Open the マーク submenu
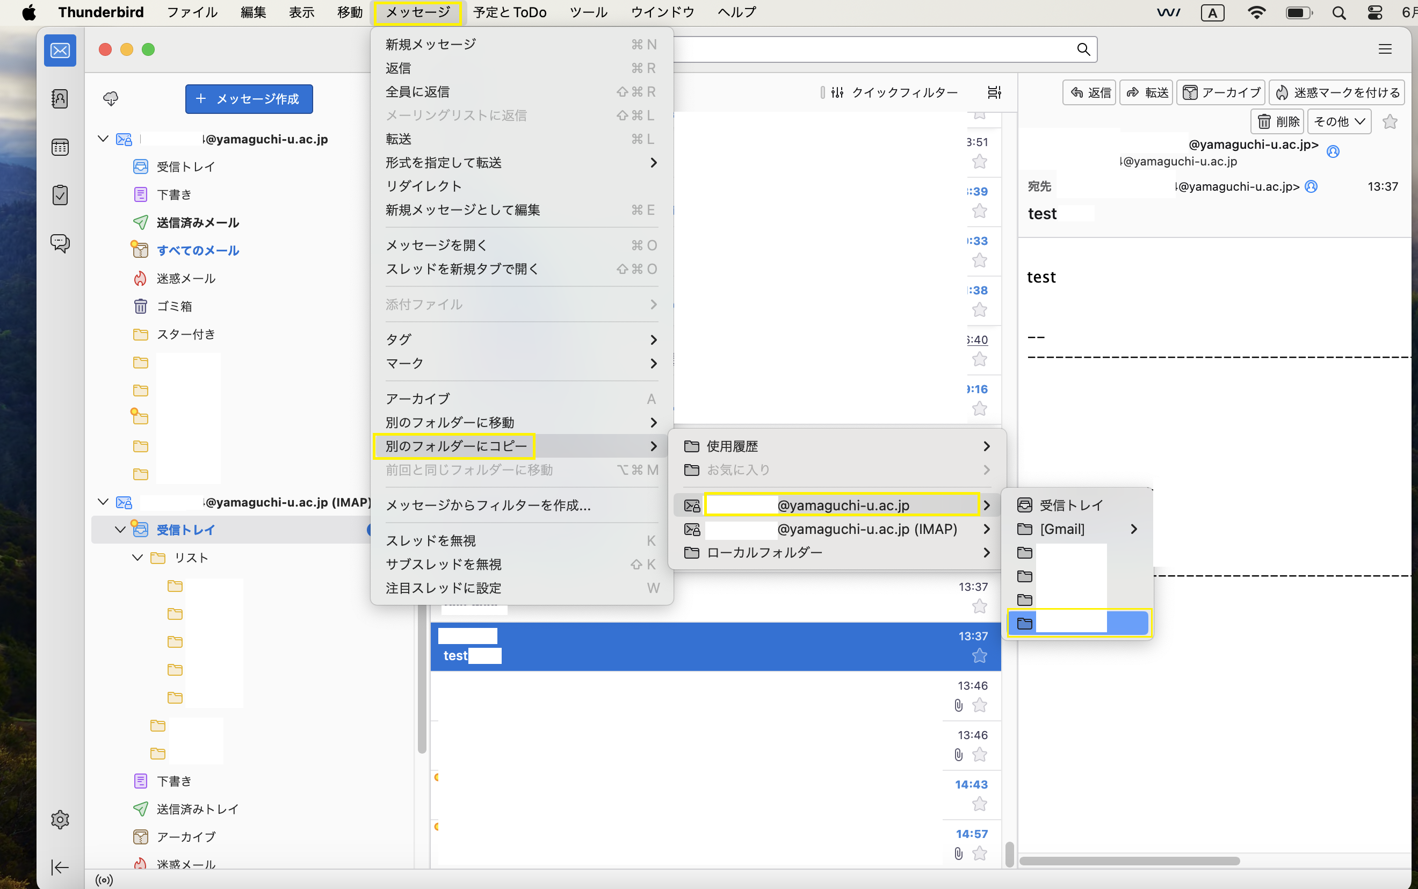 [x=522, y=363]
